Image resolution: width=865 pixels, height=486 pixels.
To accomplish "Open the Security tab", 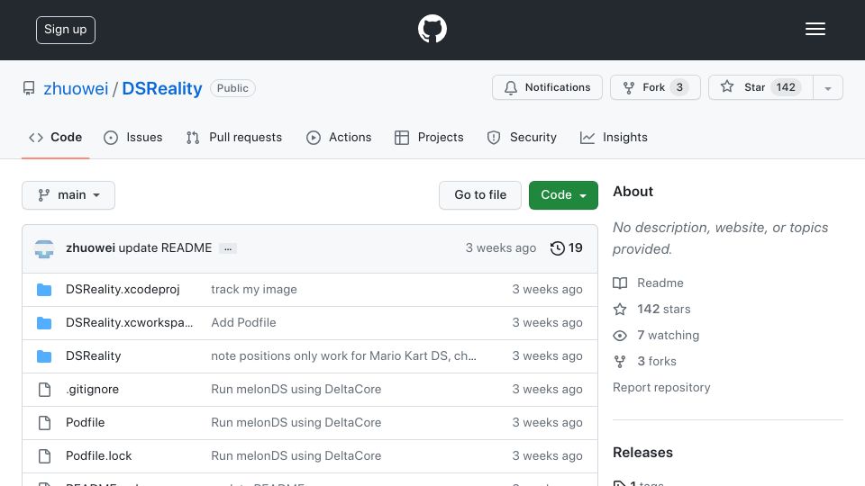I will click(522, 137).
